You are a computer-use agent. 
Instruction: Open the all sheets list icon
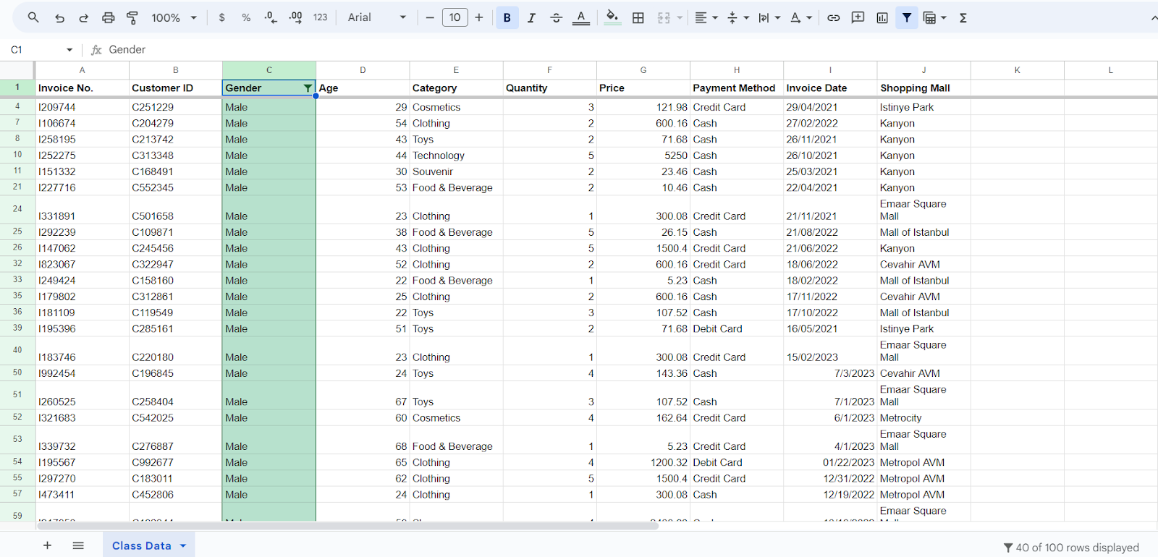click(78, 545)
